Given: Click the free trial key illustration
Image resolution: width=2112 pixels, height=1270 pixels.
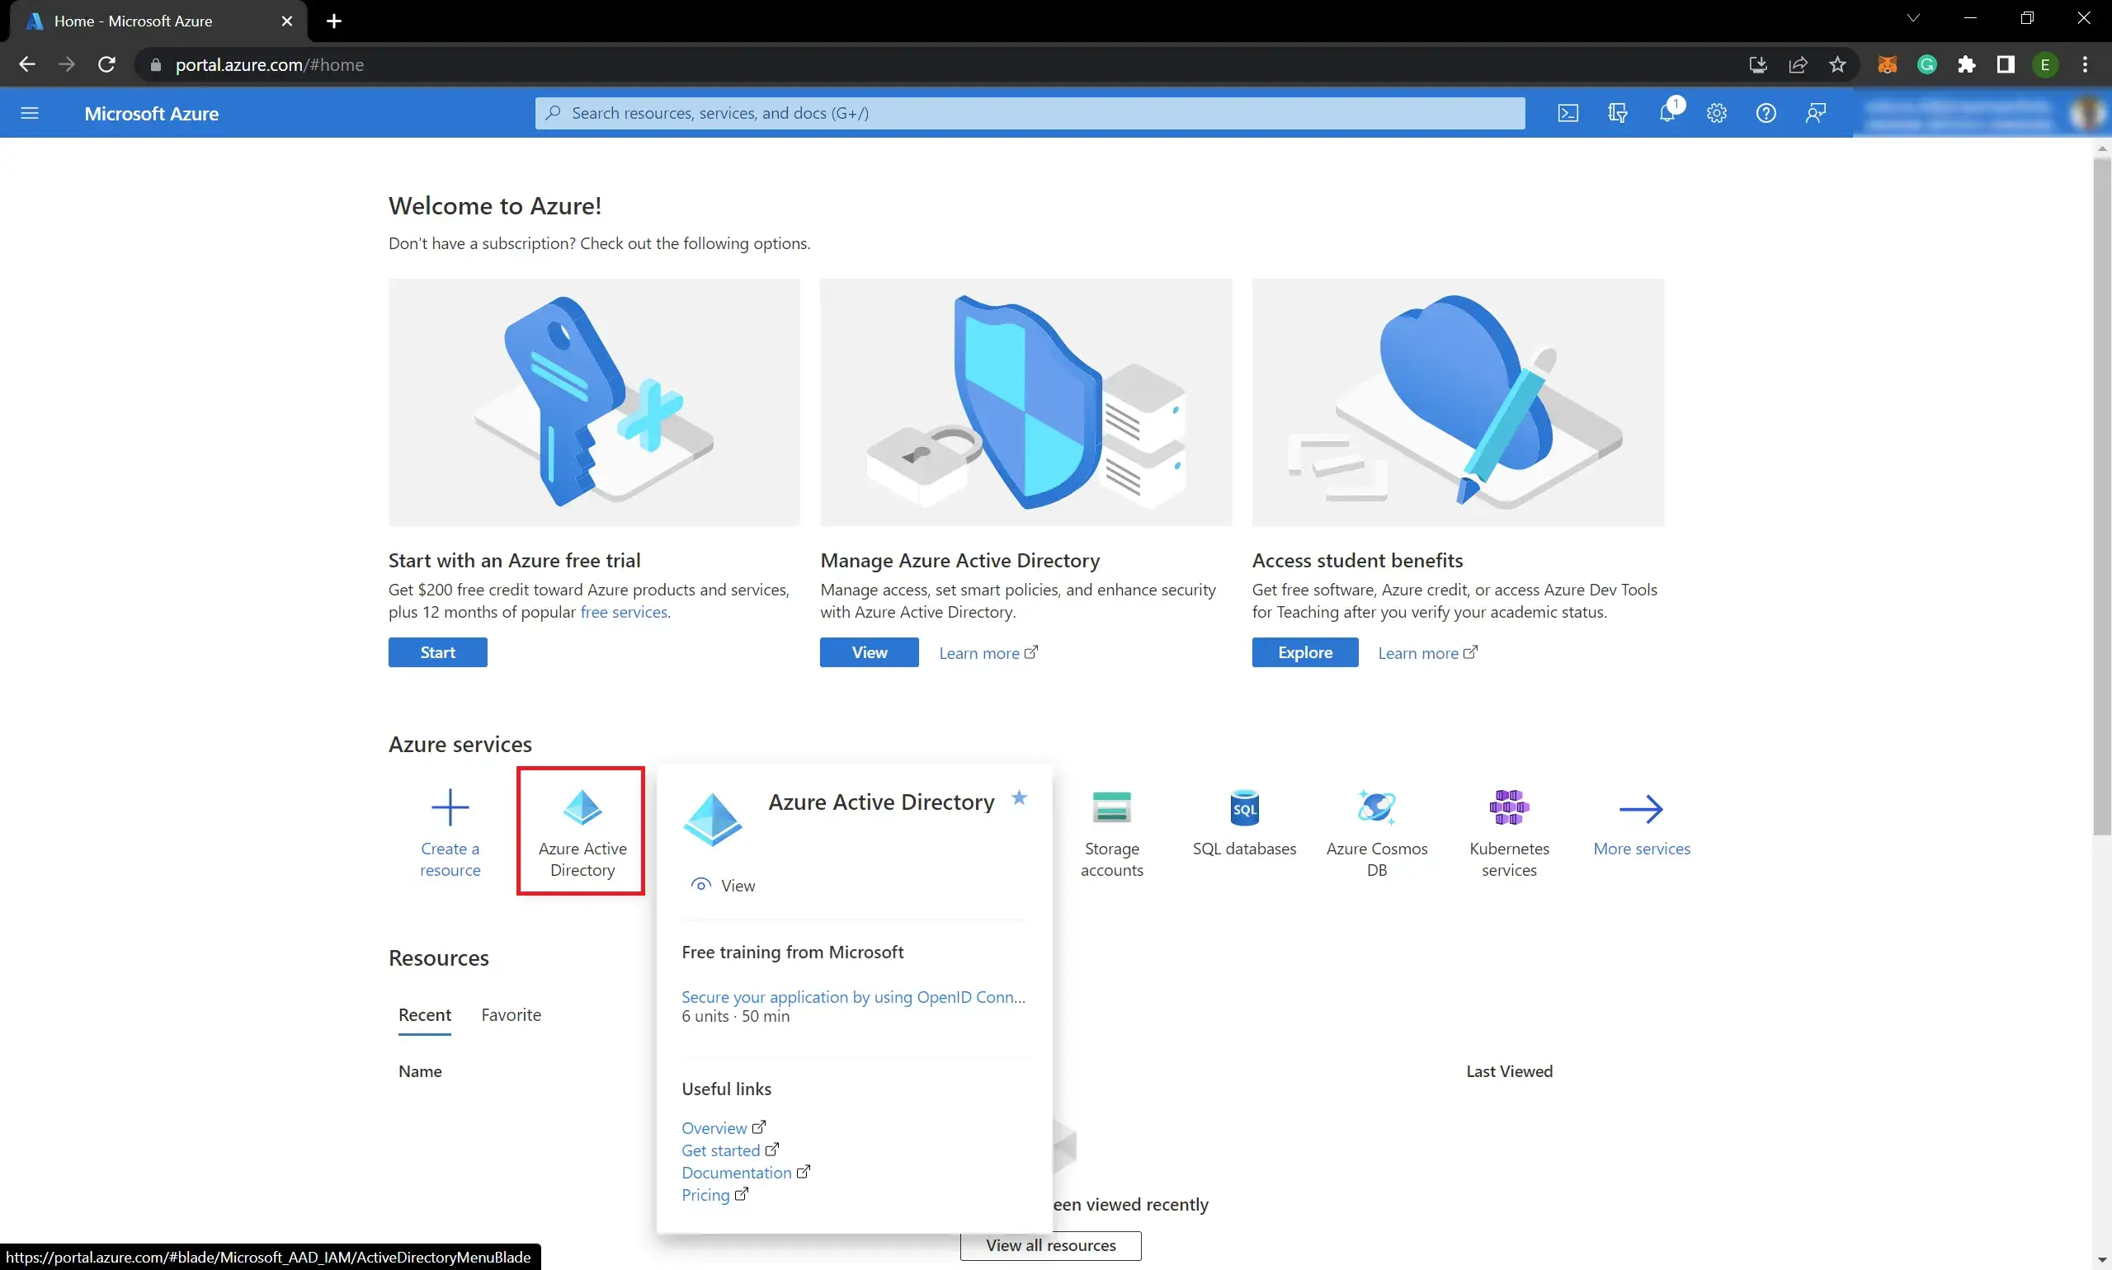Looking at the screenshot, I should coord(594,402).
